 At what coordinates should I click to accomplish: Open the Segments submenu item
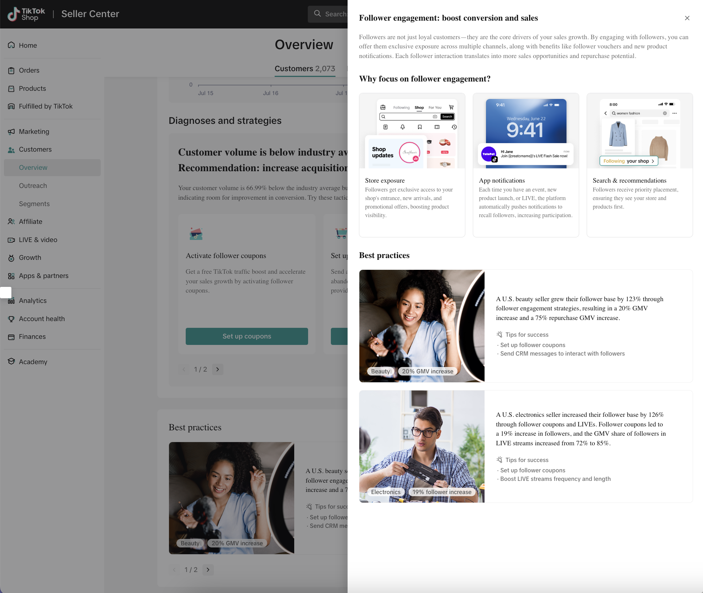[x=34, y=204]
